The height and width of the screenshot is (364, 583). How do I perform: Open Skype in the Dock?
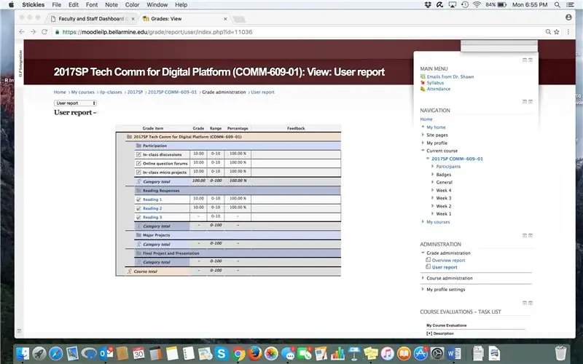click(x=222, y=353)
